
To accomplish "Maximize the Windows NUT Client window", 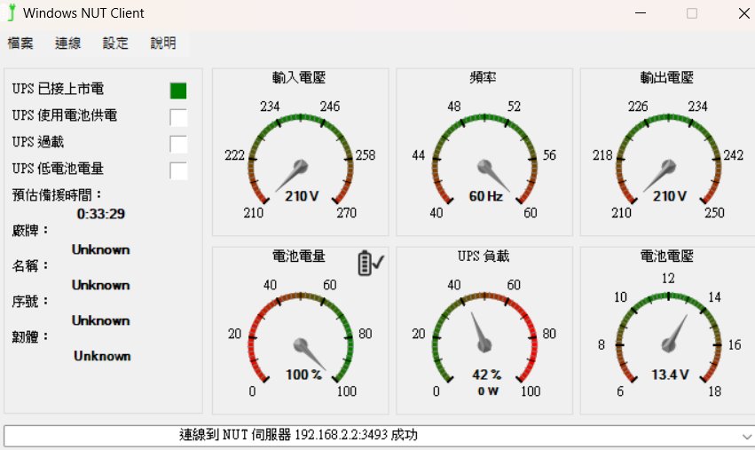I will (x=692, y=13).
